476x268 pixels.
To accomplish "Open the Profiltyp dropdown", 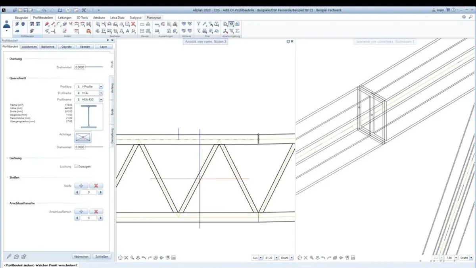I will point(101,86).
